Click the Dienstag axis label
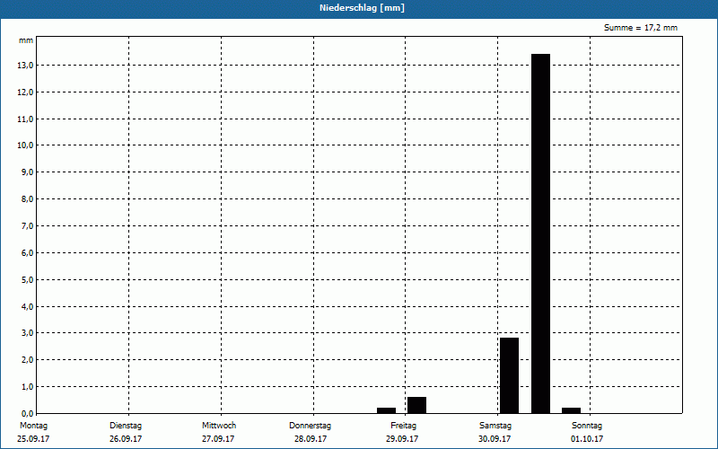This screenshot has height=449, width=718. tap(126, 426)
